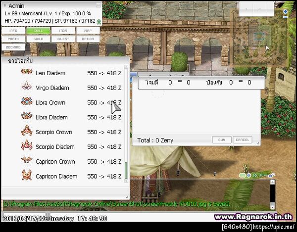Click the minimap in the corner
Screen dimensions: 297x232
tap(260, 37)
